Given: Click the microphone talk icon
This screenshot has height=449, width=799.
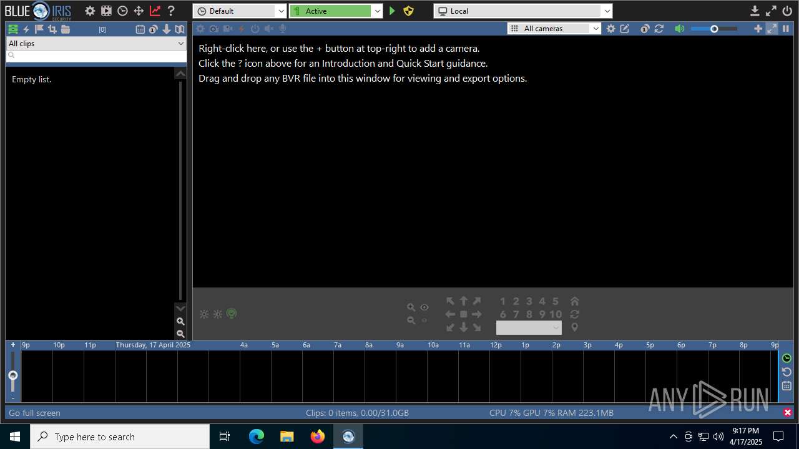Looking at the screenshot, I should click(283, 29).
